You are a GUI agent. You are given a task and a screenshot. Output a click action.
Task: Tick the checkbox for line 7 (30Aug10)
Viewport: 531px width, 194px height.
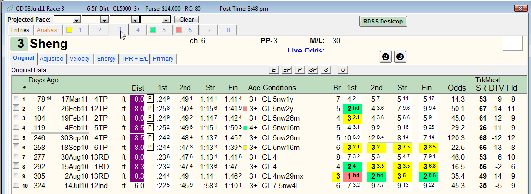point(15,157)
